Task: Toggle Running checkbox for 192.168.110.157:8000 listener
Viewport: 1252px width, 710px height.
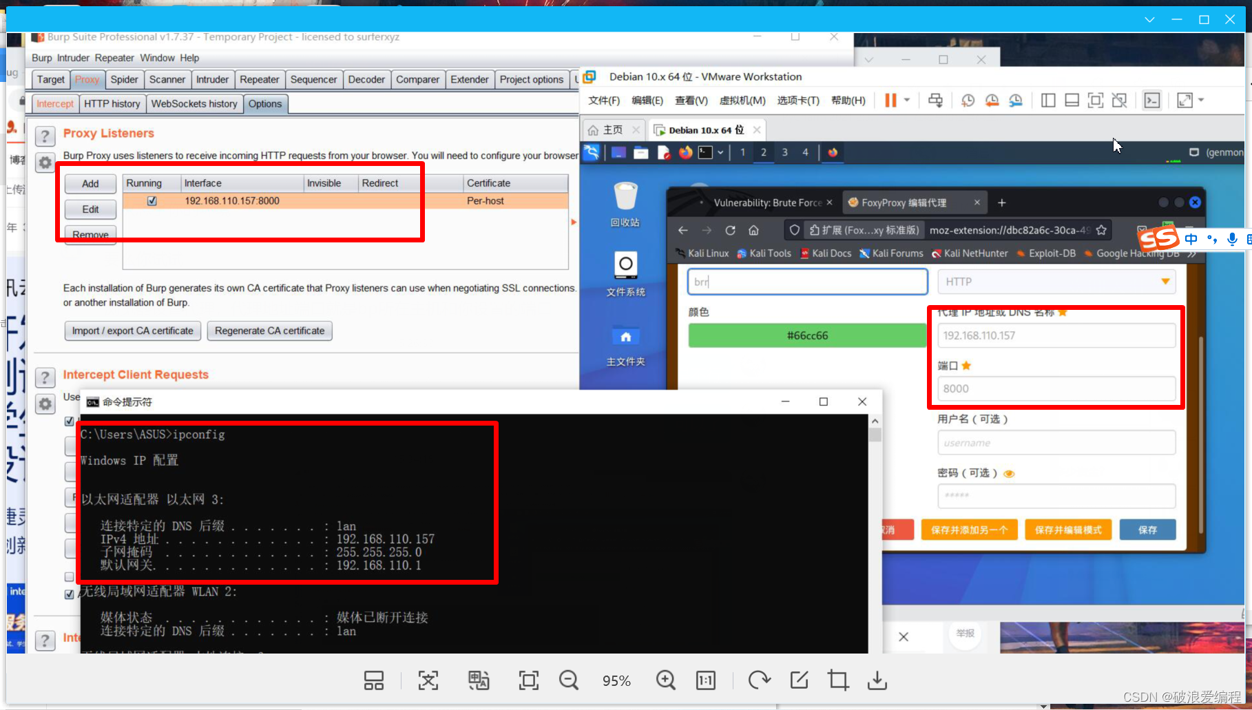Action: click(152, 201)
